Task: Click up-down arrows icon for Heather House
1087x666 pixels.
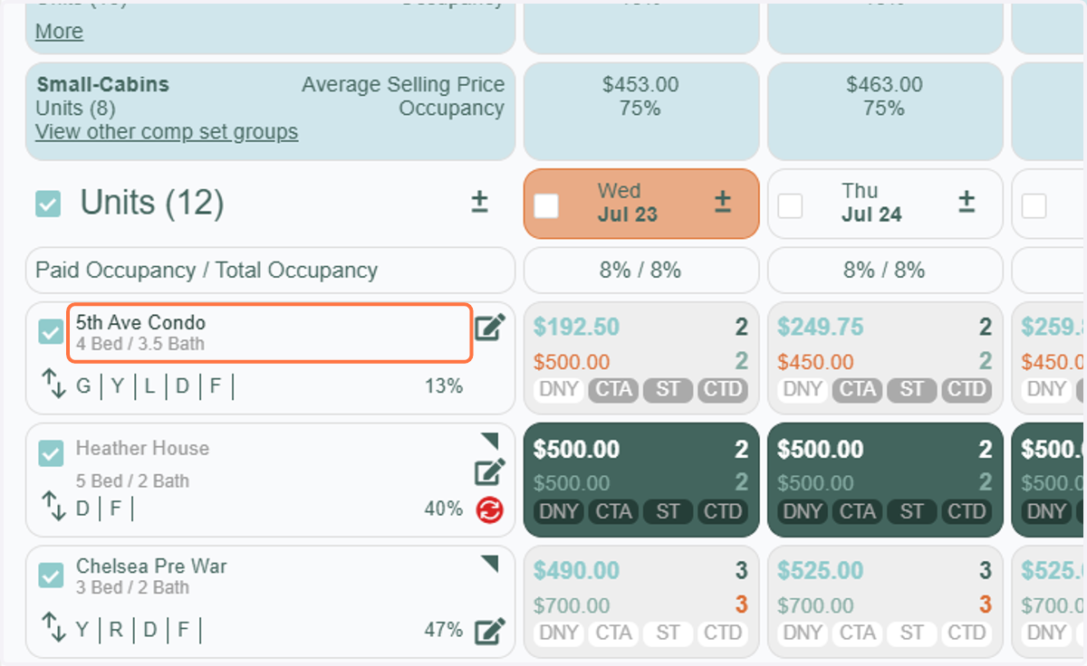Action: click(x=53, y=506)
